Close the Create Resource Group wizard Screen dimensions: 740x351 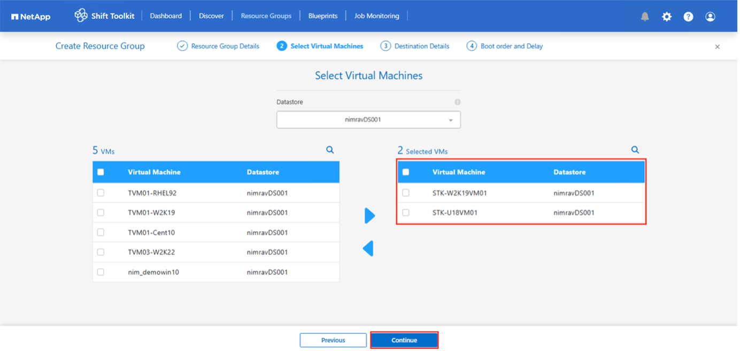pyautogui.click(x=717, y=47)
